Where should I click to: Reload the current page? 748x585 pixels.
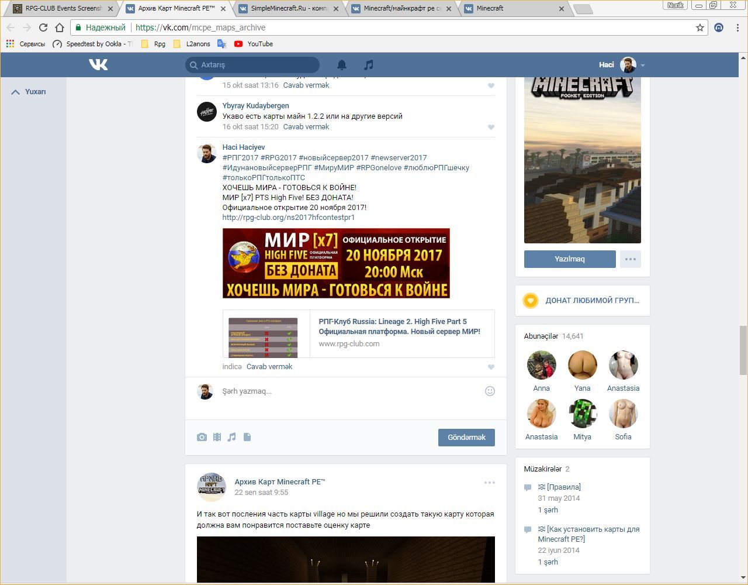pyautogui.click(x=43, y=27)
